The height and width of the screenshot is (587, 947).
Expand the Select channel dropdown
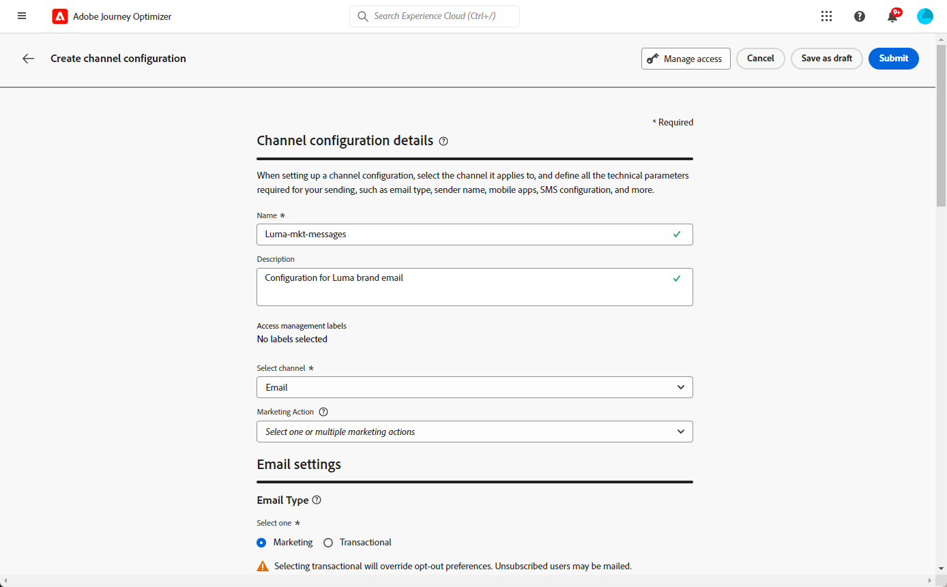tap(475, 387)
